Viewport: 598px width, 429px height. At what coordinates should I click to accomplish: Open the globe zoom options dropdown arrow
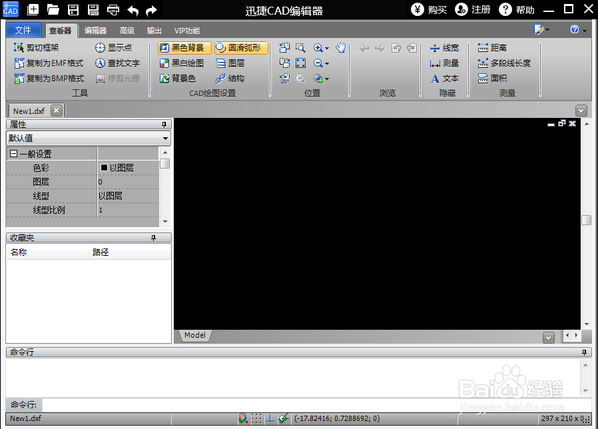[327, 79]
